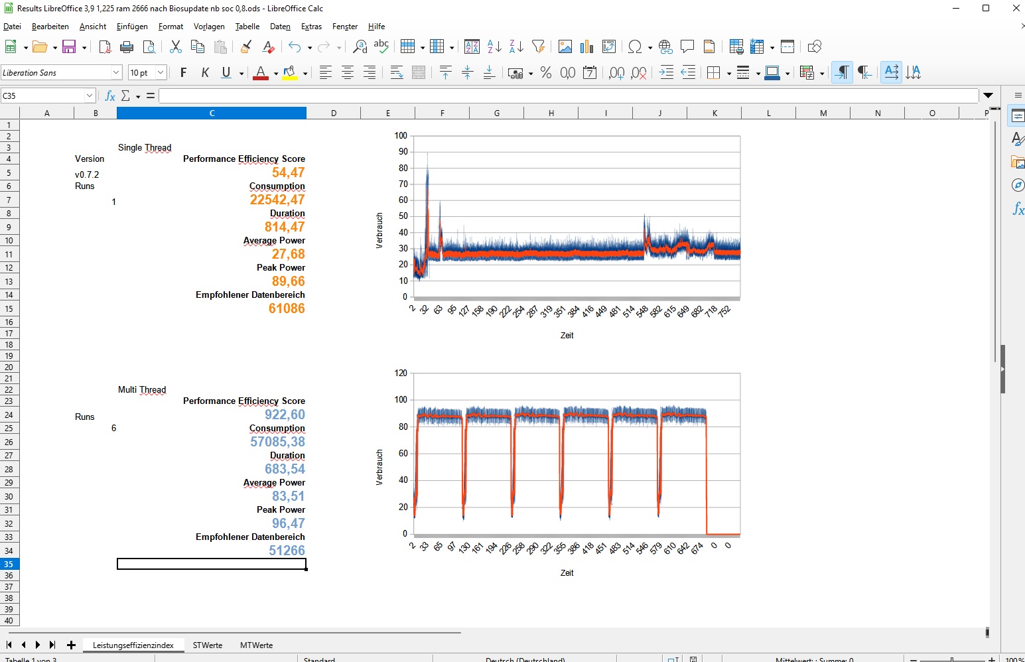Expand the formula bar with the arrow
1025x662 pixels.
pyautogui.click(x=988, y=96)
